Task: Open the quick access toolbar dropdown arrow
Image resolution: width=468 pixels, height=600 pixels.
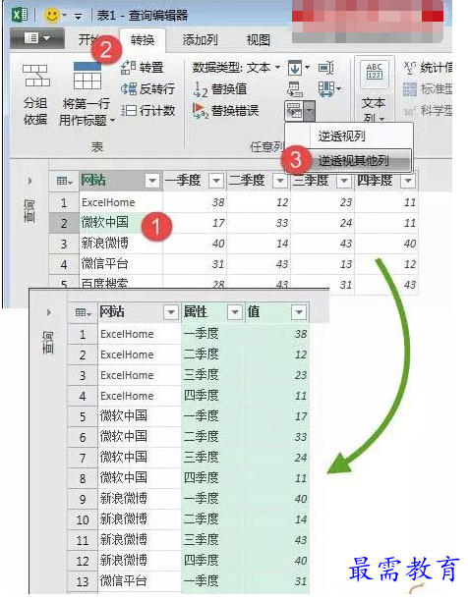Action: coord(78,17)
